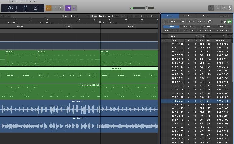Click the Notes filter button
Viewport: 234px width, 144px height.
click(172, 27)
